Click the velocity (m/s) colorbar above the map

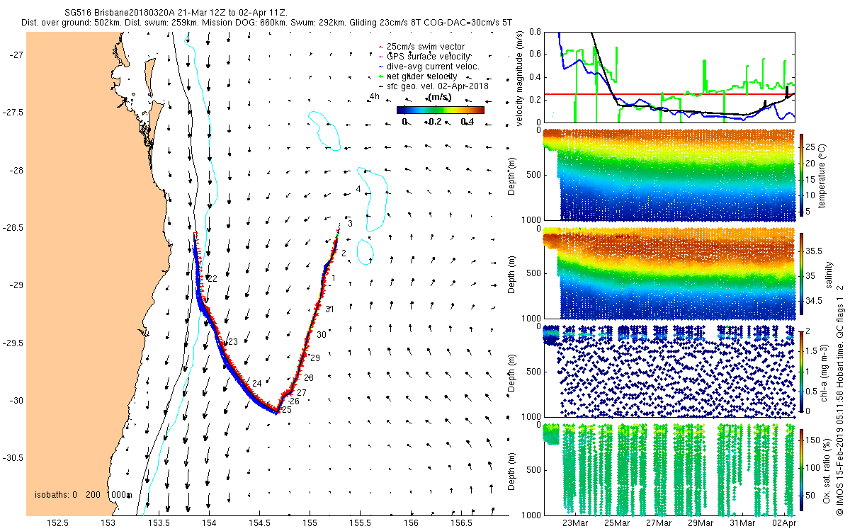[440, 110]
